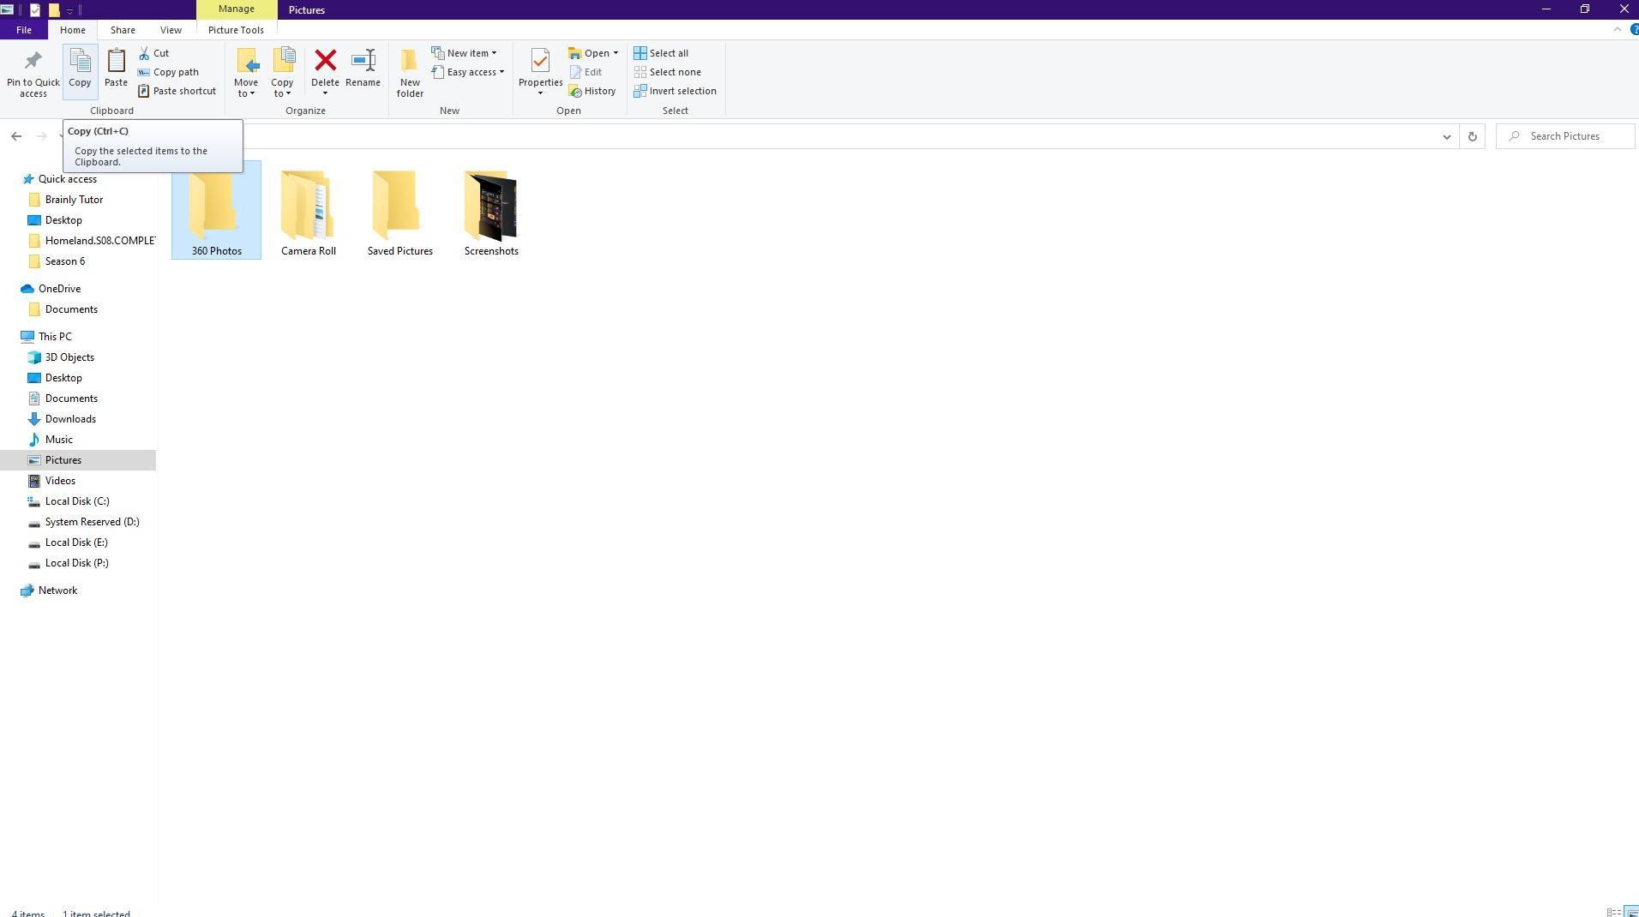The width and height of the screenshot is (1639, 917).
Task: Click the Pin to Quick access icon
Action: tap(33, 62)
